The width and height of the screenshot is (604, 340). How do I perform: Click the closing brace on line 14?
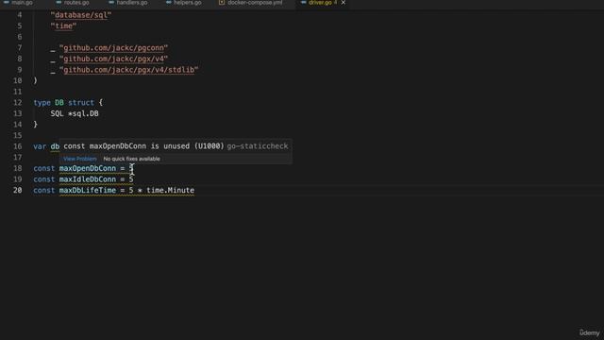click(x=36, y=125)
